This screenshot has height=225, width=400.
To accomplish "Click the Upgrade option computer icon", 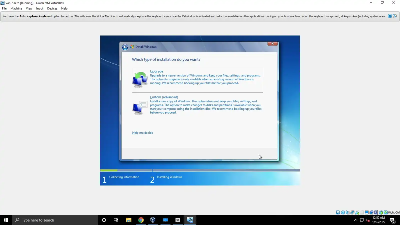I will click(140, 80).
